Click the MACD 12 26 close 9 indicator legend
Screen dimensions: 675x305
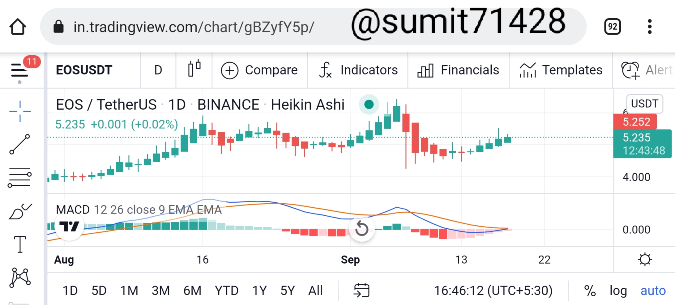(x=139, y=210)
